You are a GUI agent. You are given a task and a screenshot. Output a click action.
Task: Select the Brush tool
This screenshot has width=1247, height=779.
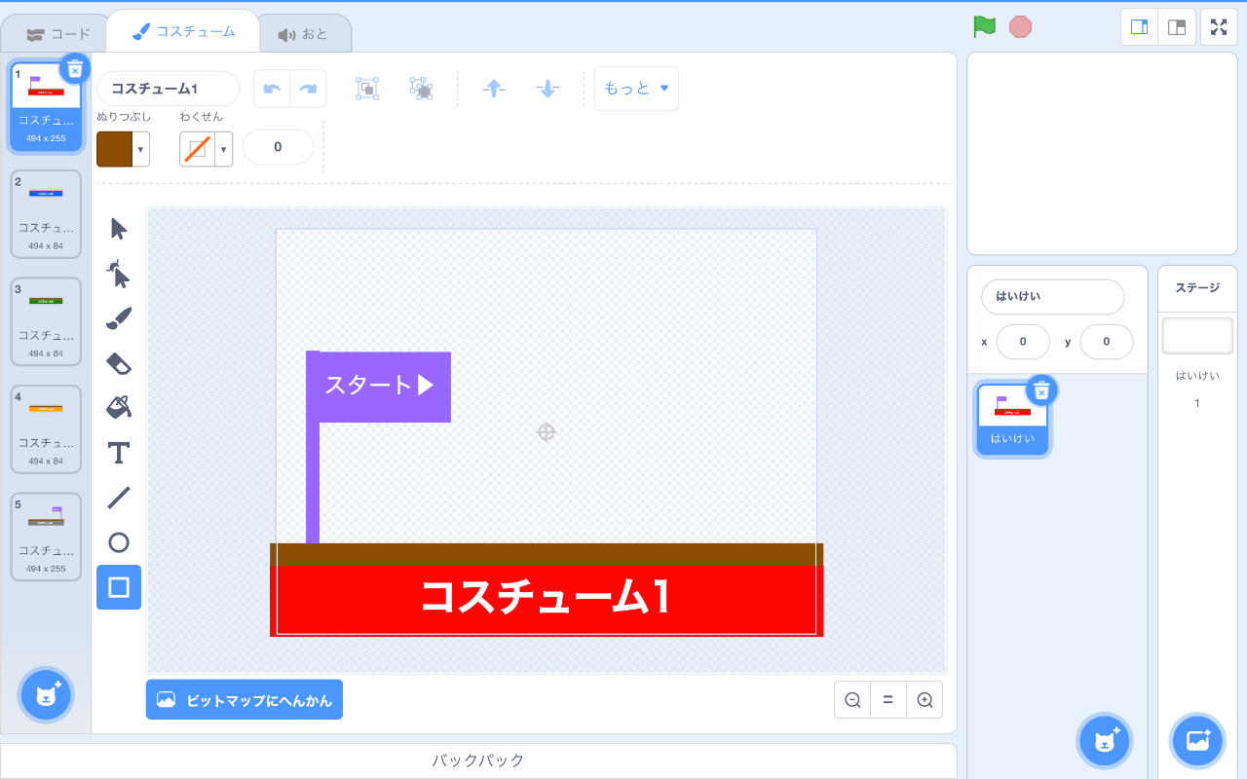(x=118, y=317)
